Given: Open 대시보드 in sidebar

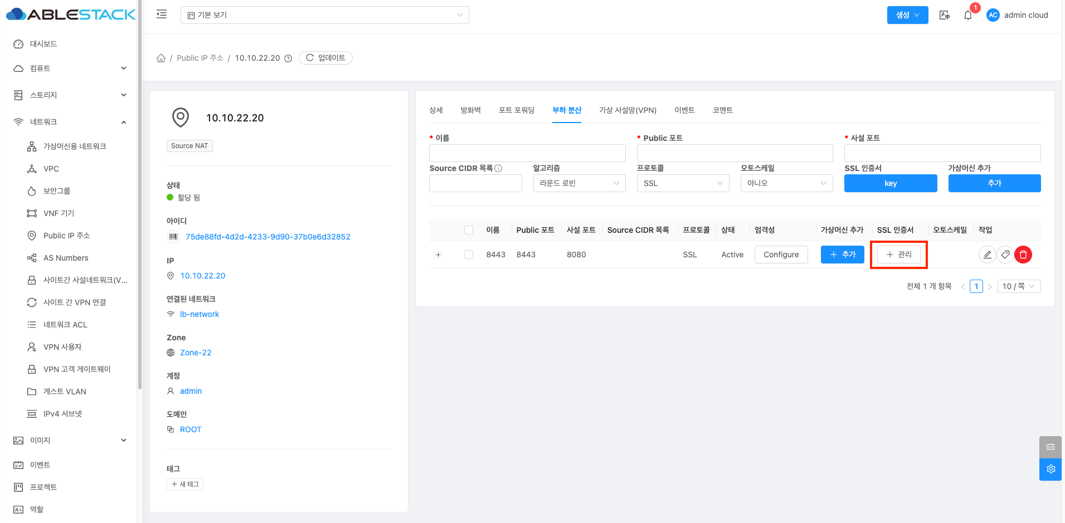Looking at the screenshot, I should pos(43,44).
